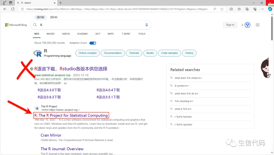This screenshot has height=155, width=274.
Task: Open the TOOLS search menu
Action: point(142,34)
